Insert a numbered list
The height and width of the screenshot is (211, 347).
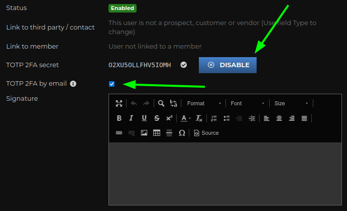point(214,118)
